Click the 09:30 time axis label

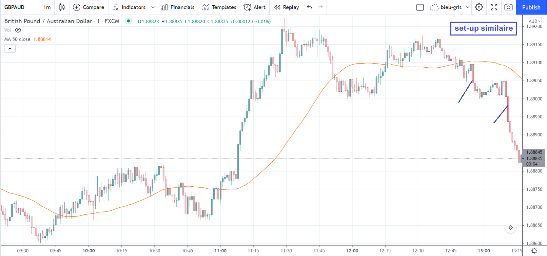pyautogui.click(x=23, y=251)
